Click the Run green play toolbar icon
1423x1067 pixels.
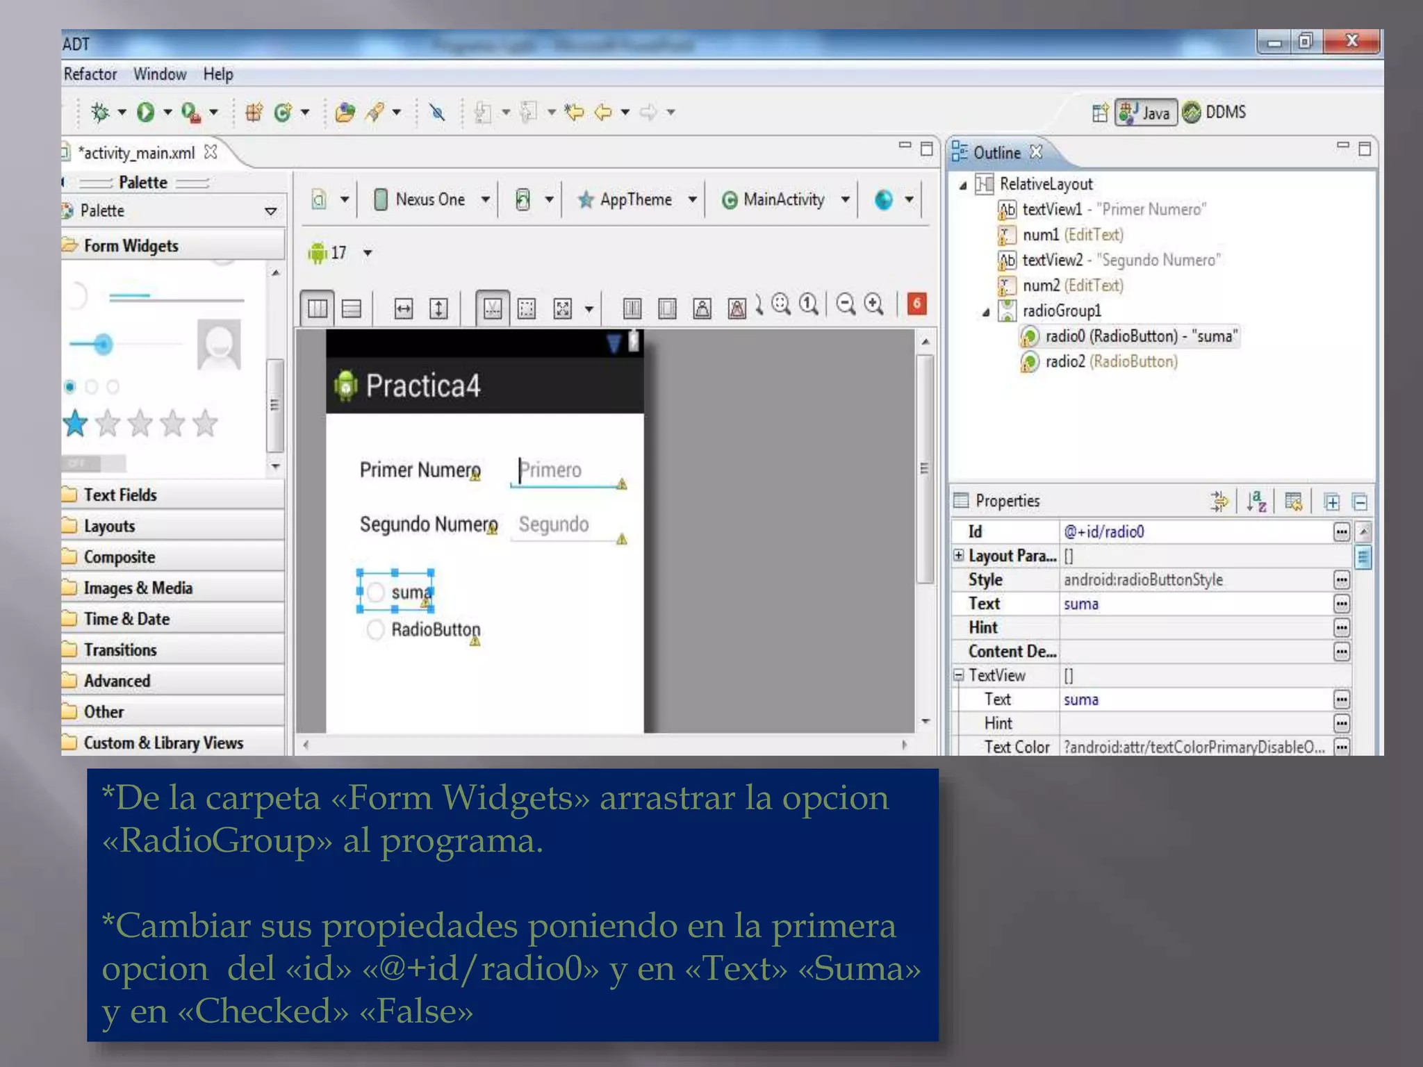coord(145,112)
